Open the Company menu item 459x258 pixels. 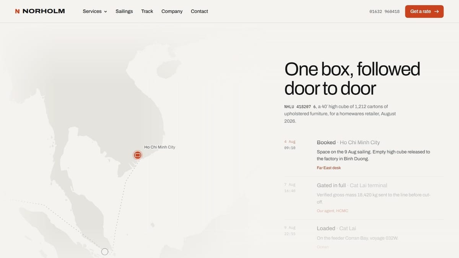click(x=172, y=11)
